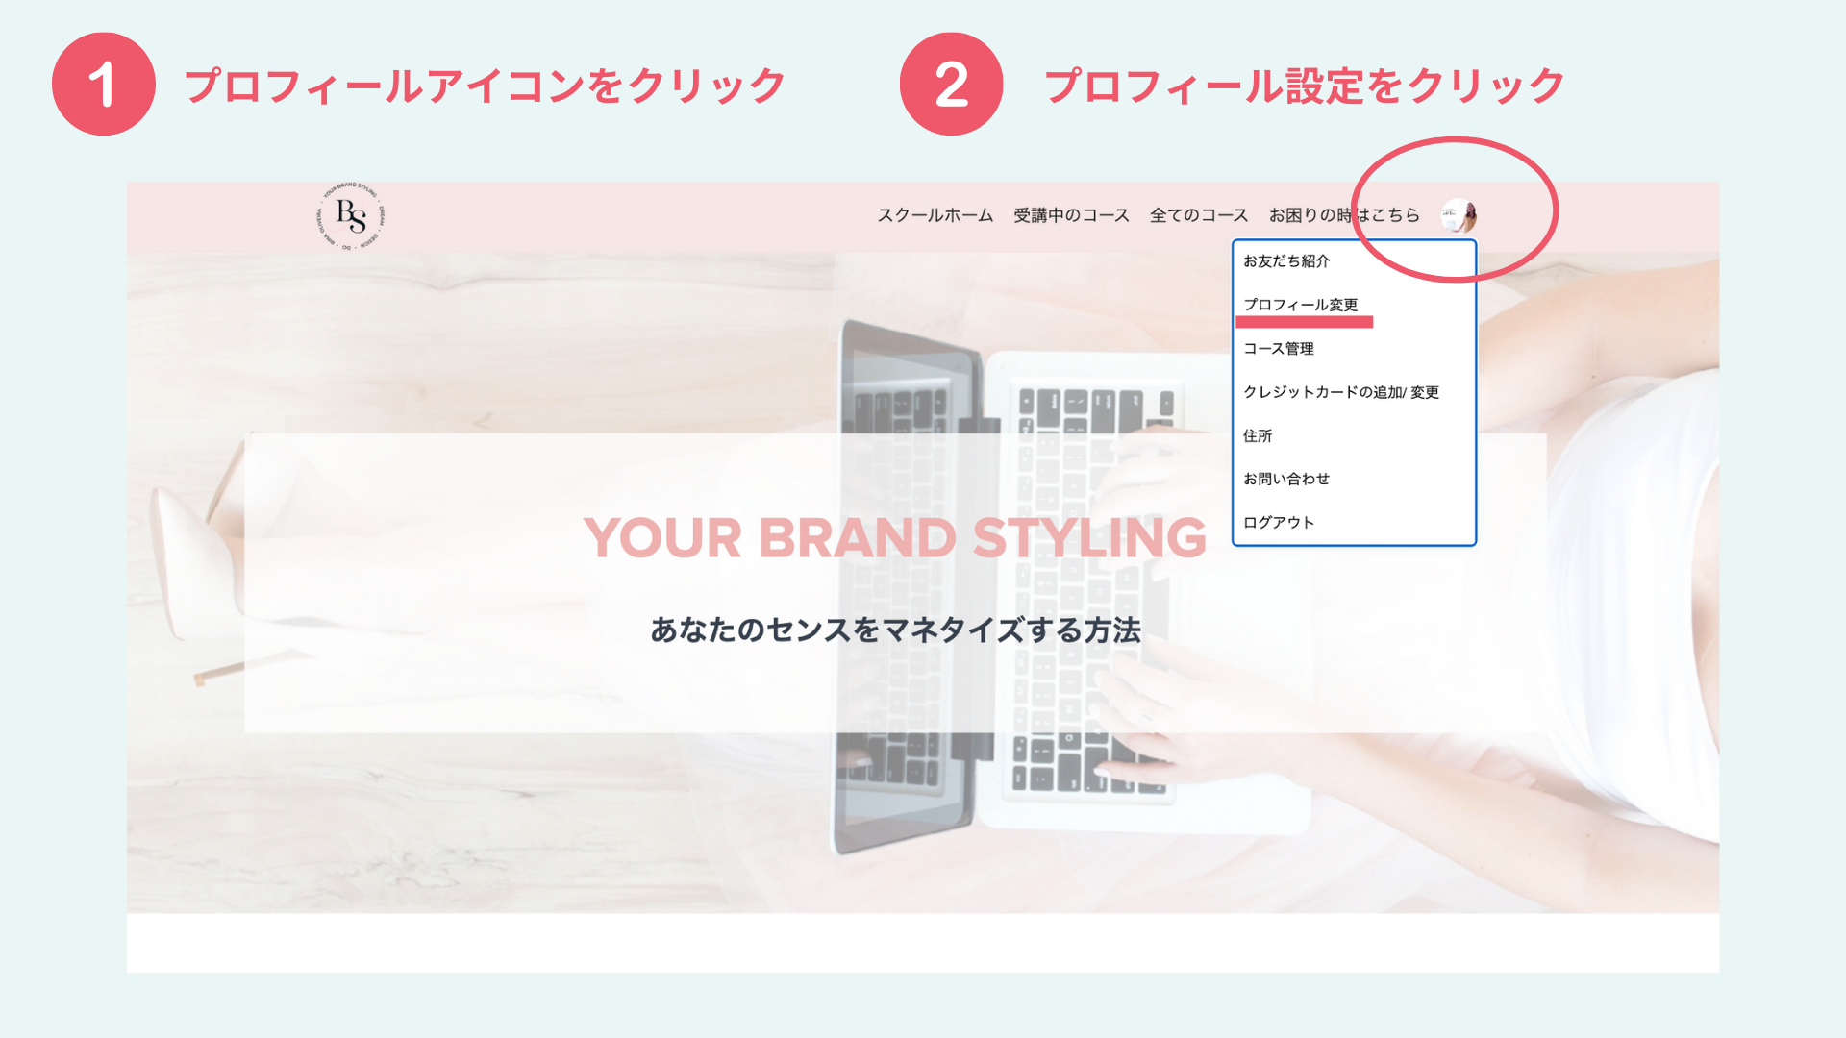Go to 全てのコース page
Image resolution: width=1846 pixels, height=1038 pixels.
pyautogui.click(x=1199, y=215)
